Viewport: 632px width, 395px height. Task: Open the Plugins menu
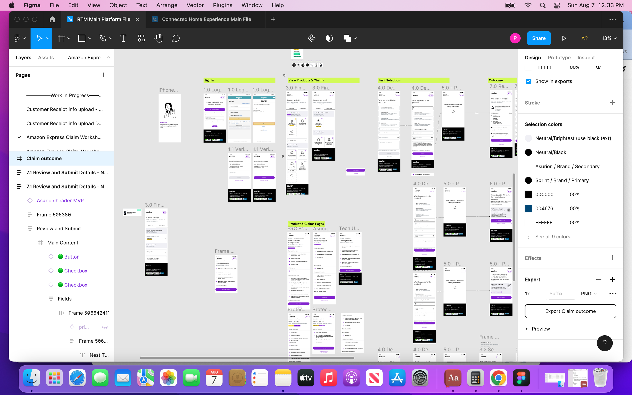[222, 5]
